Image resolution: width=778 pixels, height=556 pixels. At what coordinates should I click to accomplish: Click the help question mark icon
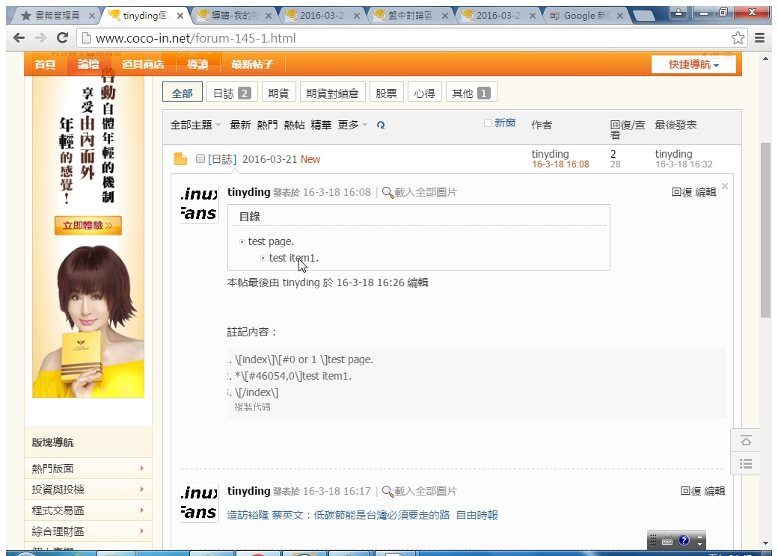(684, 540)
